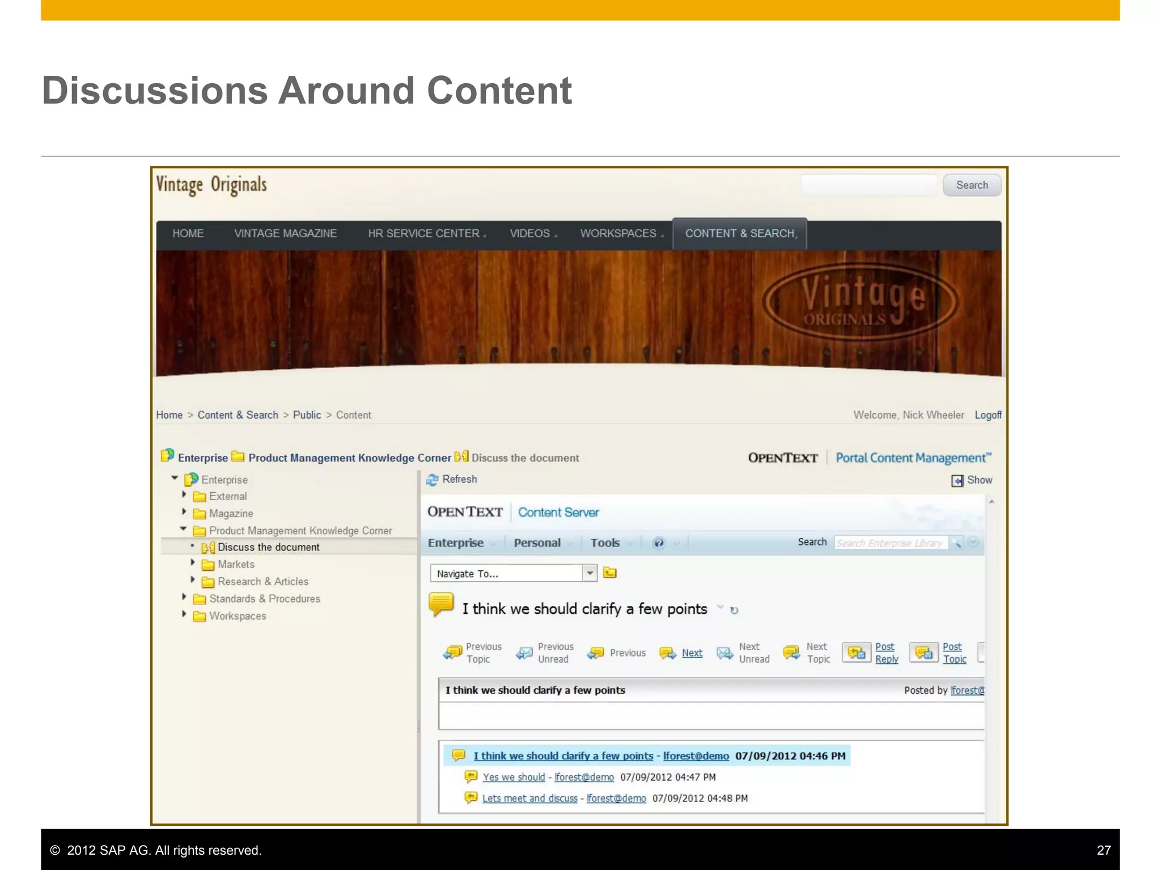Expand the Research & Articles node

[193, 580]
